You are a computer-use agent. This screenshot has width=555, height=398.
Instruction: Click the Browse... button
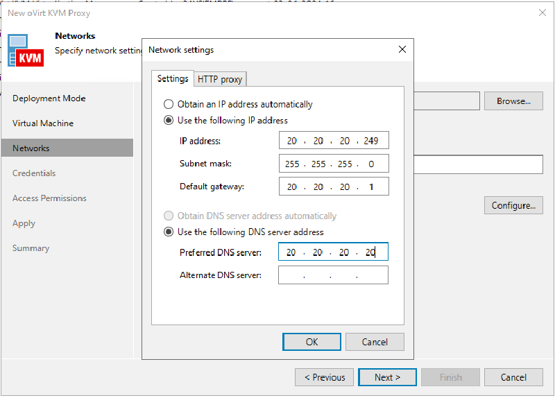[x=513, y=101]
